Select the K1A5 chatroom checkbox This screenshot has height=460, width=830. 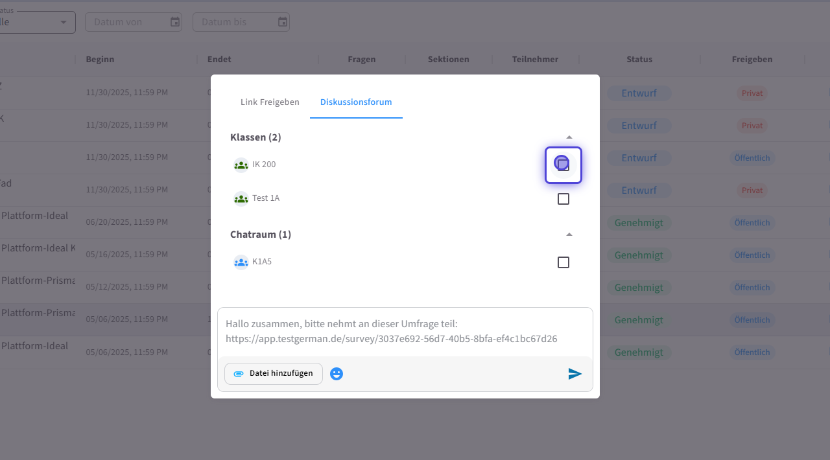tap(563, 262)
